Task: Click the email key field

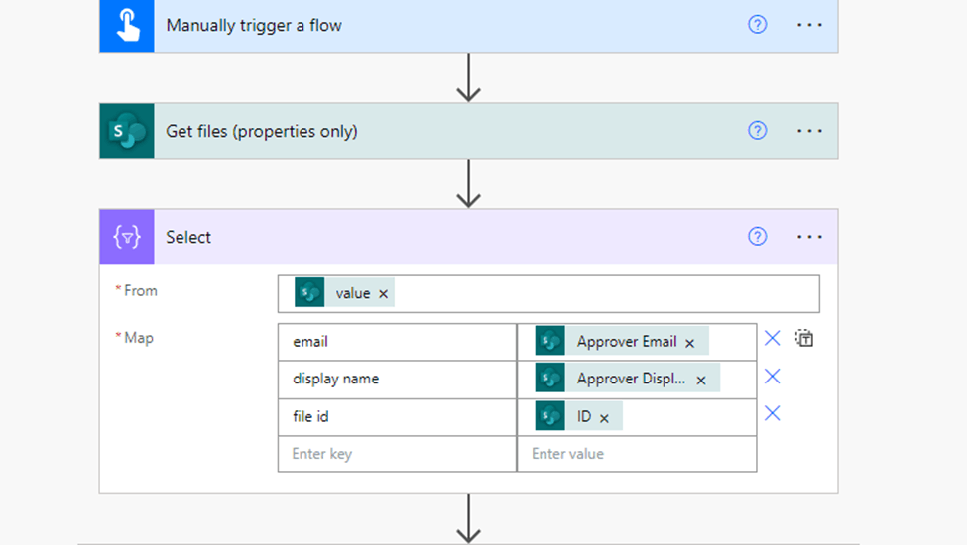Action: tap(397, 342)
